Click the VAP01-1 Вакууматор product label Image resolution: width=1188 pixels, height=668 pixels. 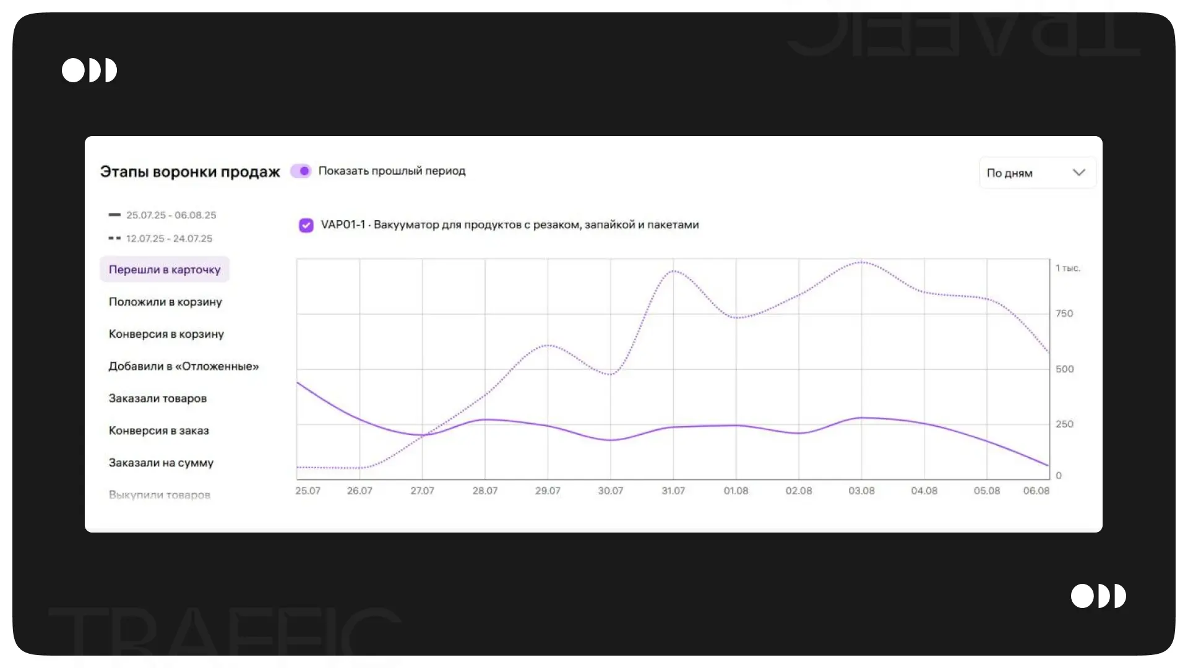click(510, 225)
